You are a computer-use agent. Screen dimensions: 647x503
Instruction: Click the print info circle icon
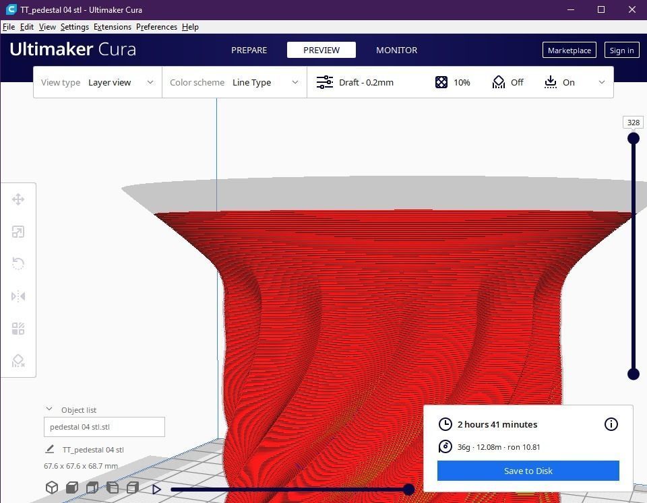coord(611,424)
